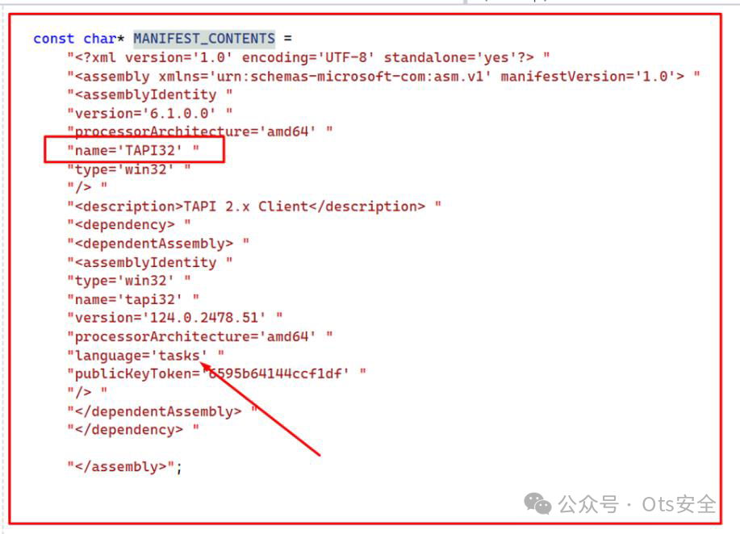Click the version='124.0.2478.51' string

click(174, 318)
